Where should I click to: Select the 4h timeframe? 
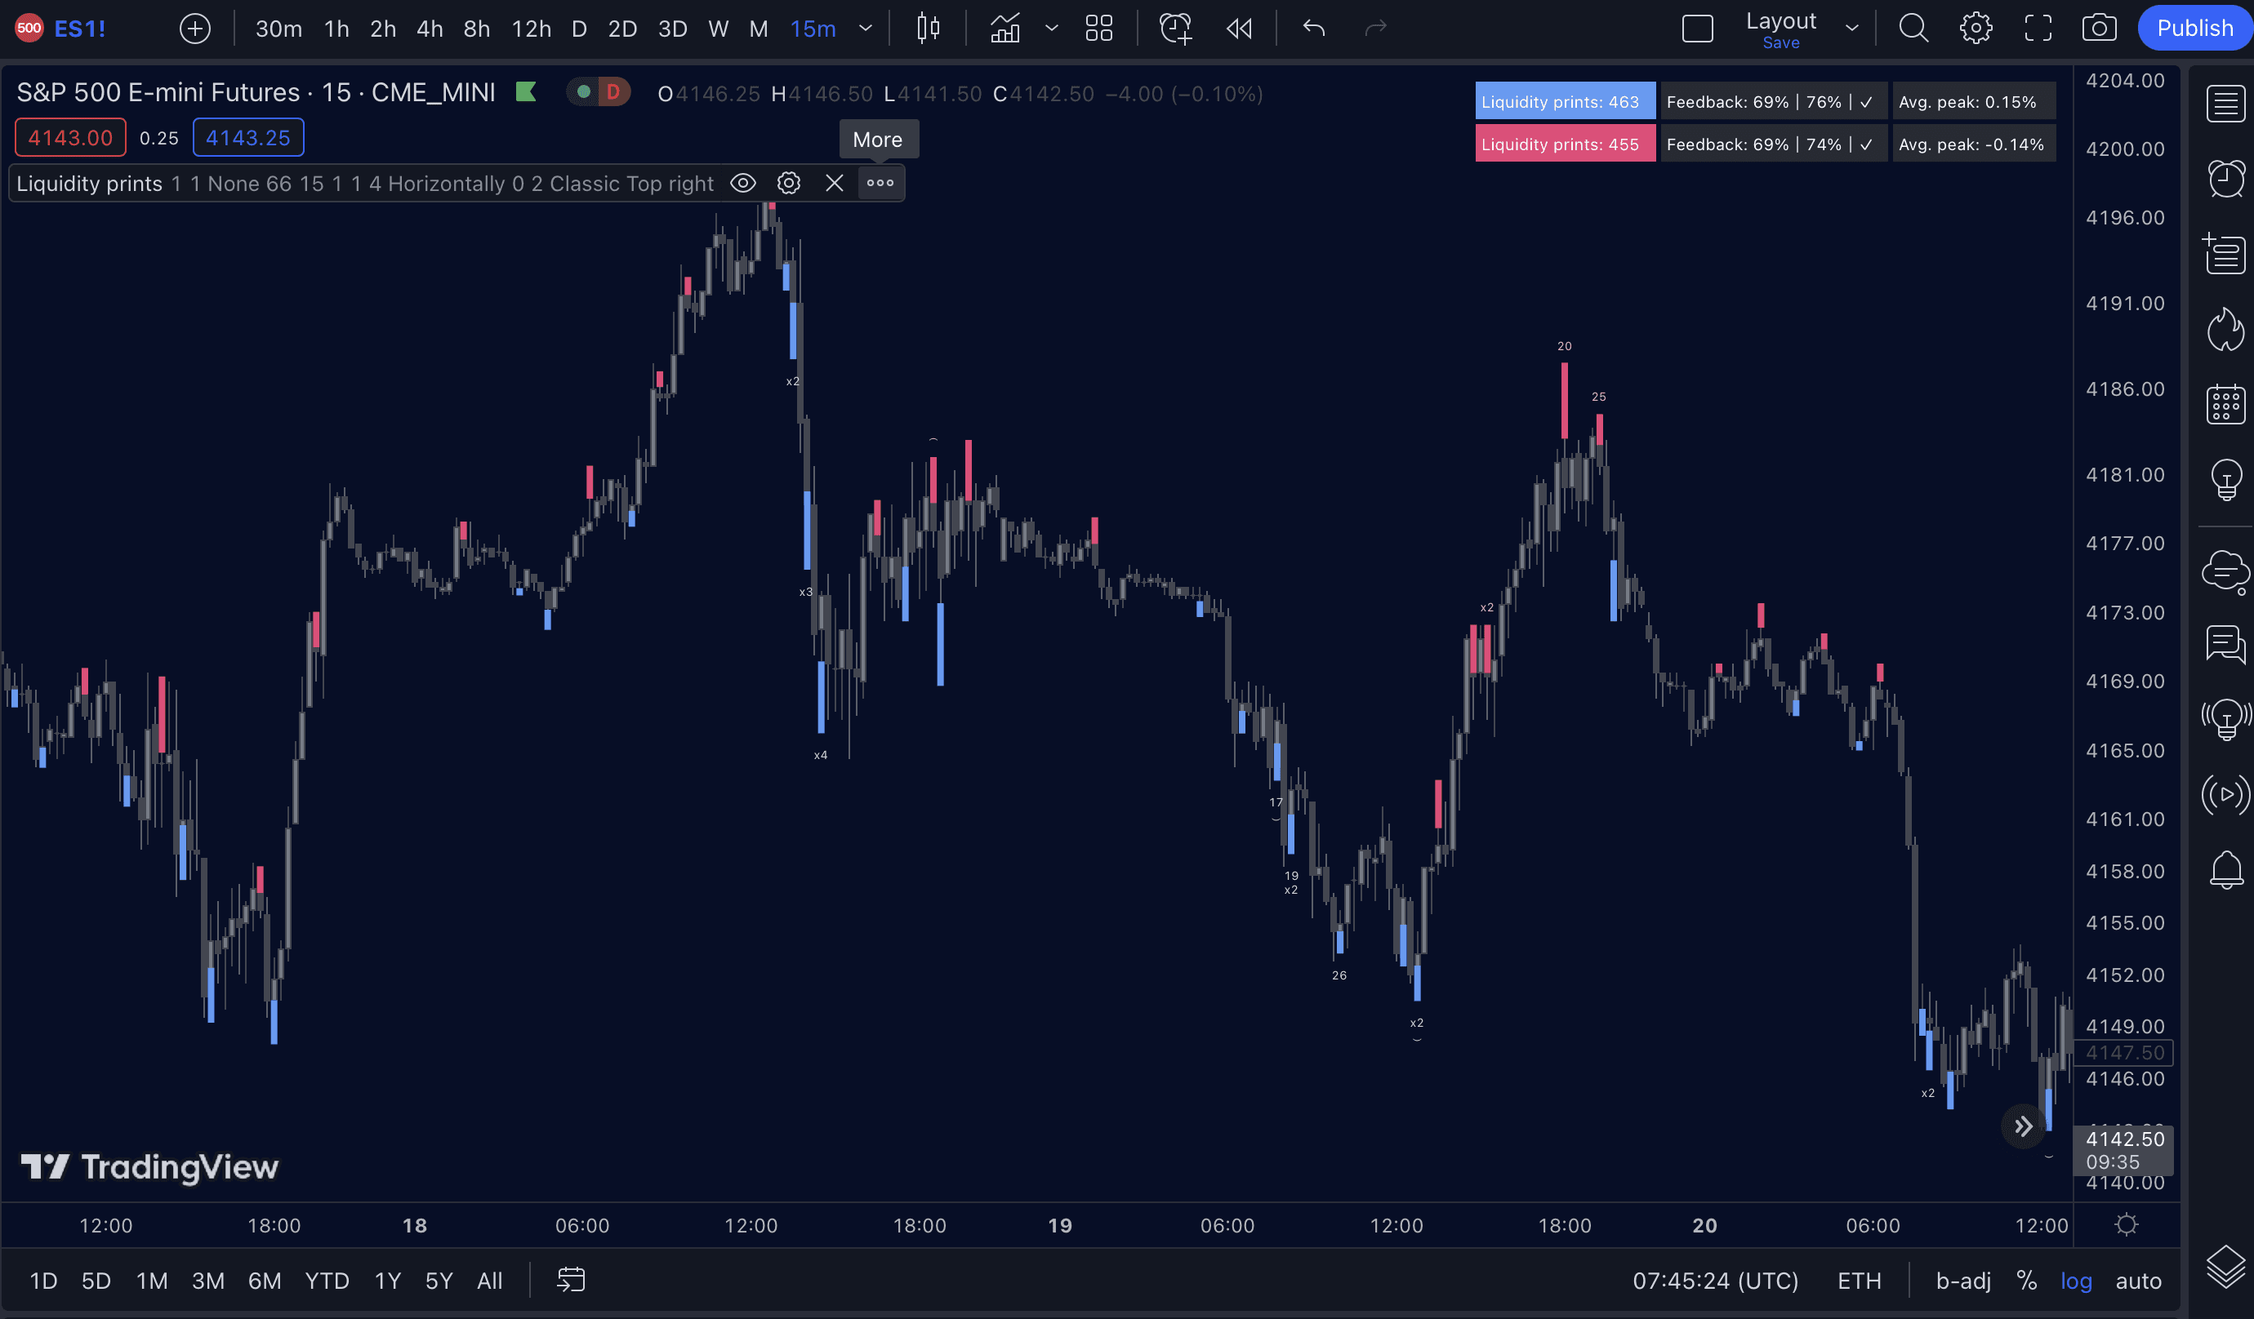[x=430, y=29]
